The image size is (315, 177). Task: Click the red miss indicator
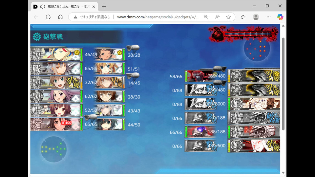66,122
